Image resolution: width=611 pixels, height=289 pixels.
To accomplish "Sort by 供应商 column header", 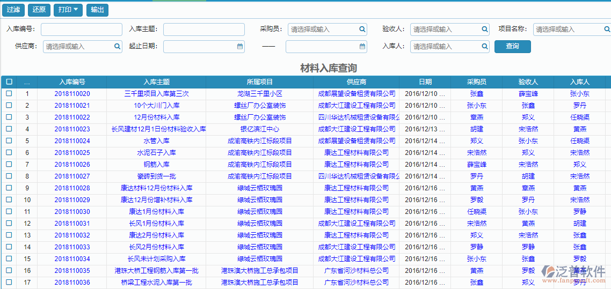I will point(357,82).
